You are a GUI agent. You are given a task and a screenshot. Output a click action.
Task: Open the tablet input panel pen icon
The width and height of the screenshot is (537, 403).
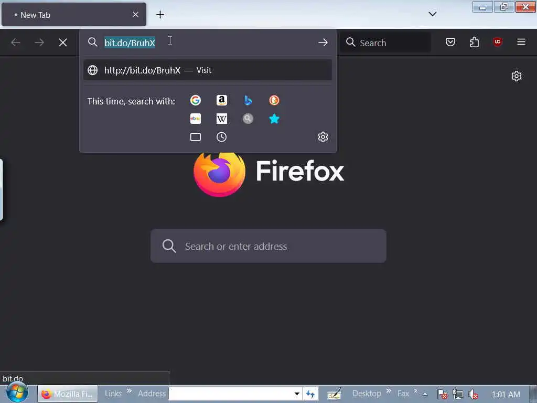334,394
